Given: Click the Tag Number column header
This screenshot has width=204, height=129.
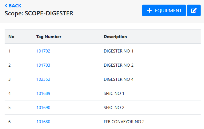Looking at the screenshot, I should [x=49, y=37].
